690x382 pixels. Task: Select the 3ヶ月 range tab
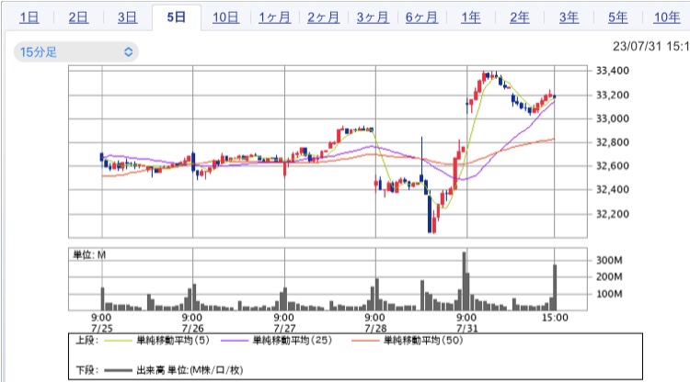pos(373,17)
